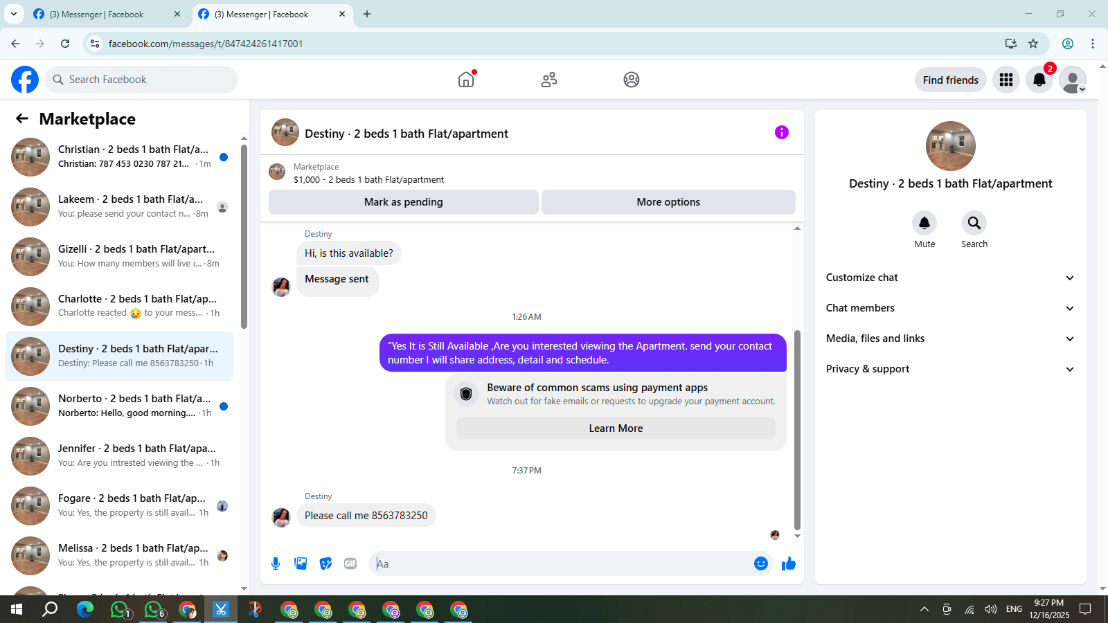Image resolution: width=1108 pixels, height=623 pixels.
Task: Open Christian's conversation in the list
Action: pos(119,157)
